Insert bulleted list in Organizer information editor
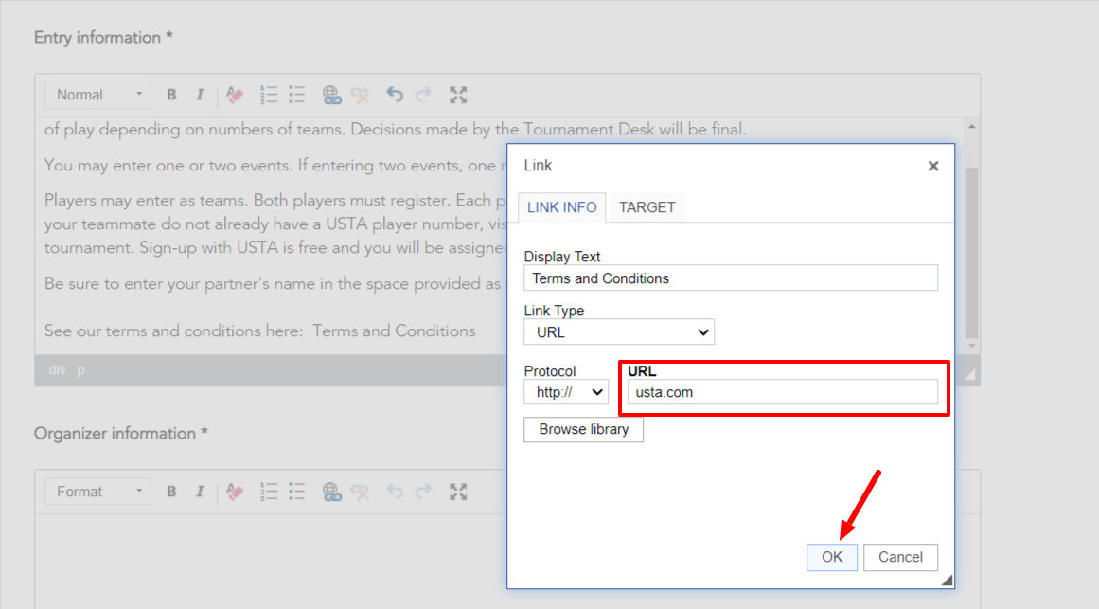The width and height of the screenshot is (1099, 609). point(297,492)
